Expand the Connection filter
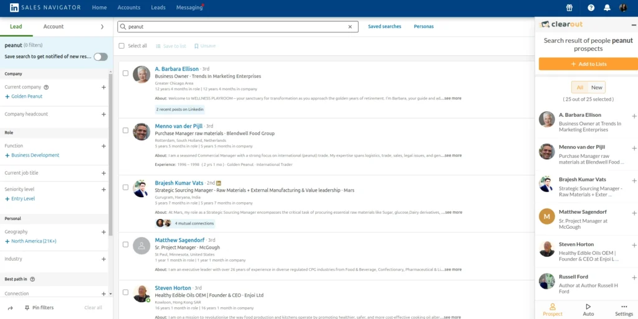Screen dimensions: 638x319 (104, 294)
